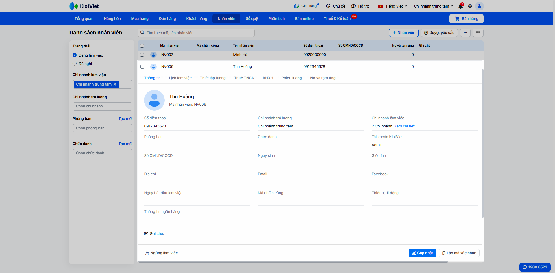Click Lấy mã xác nhận button
The height and width of the screenshot is (273, 555).
click(459, 253)
